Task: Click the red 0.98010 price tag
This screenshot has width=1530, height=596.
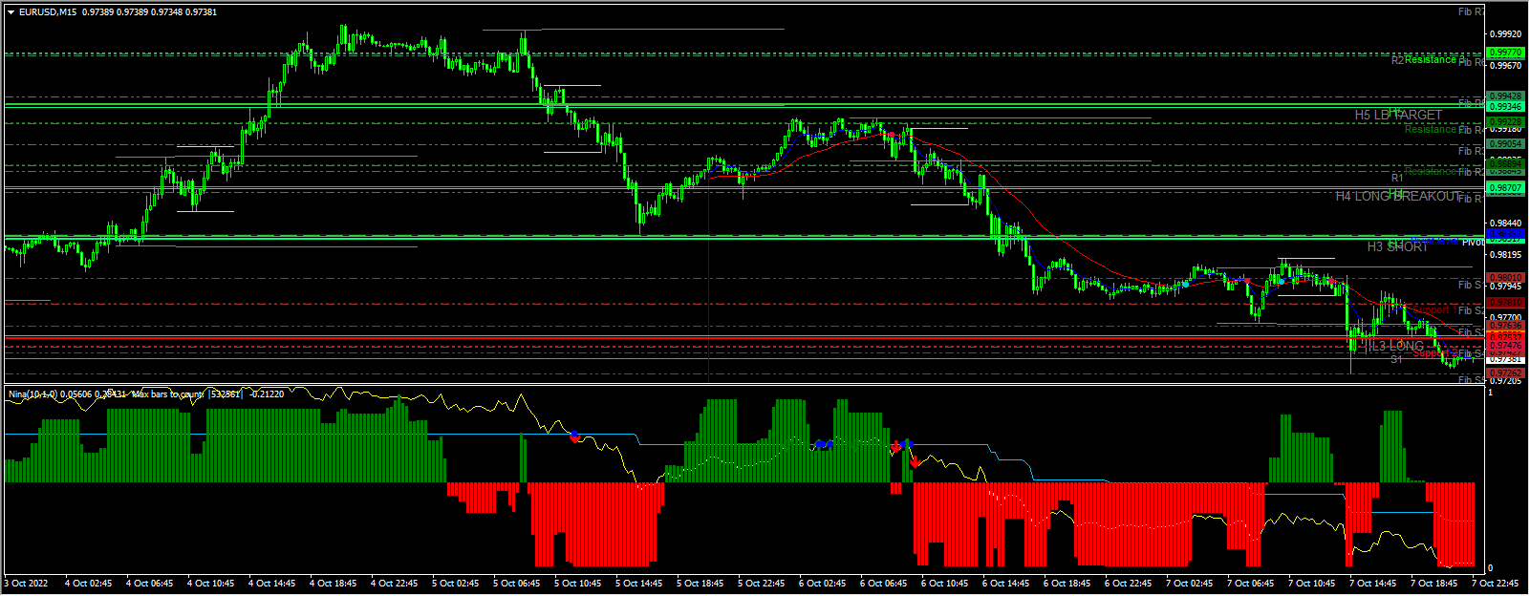Action: click(1506, 278)
